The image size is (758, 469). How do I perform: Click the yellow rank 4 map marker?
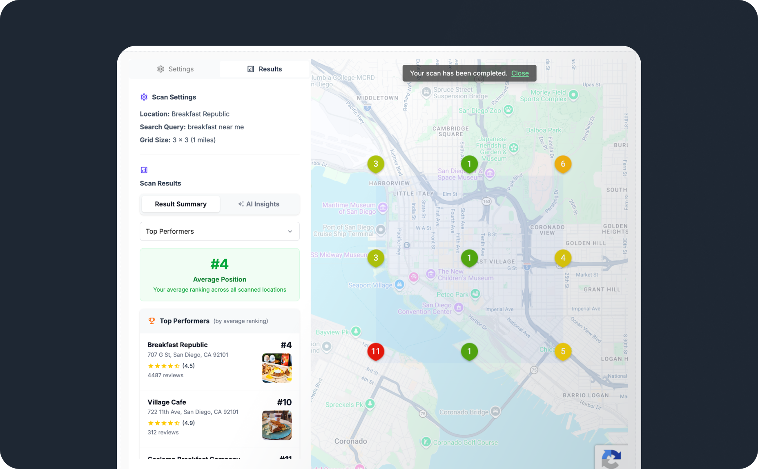click(x=563, y=258)
